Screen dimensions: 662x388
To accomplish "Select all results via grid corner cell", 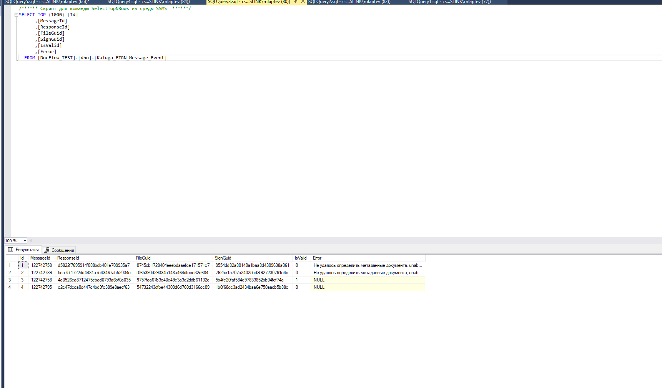I will point(12,258).
